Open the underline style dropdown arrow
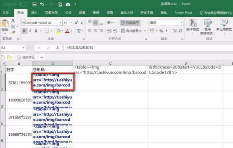The height and width of the screenshot is (148, 233). (40, 31)
